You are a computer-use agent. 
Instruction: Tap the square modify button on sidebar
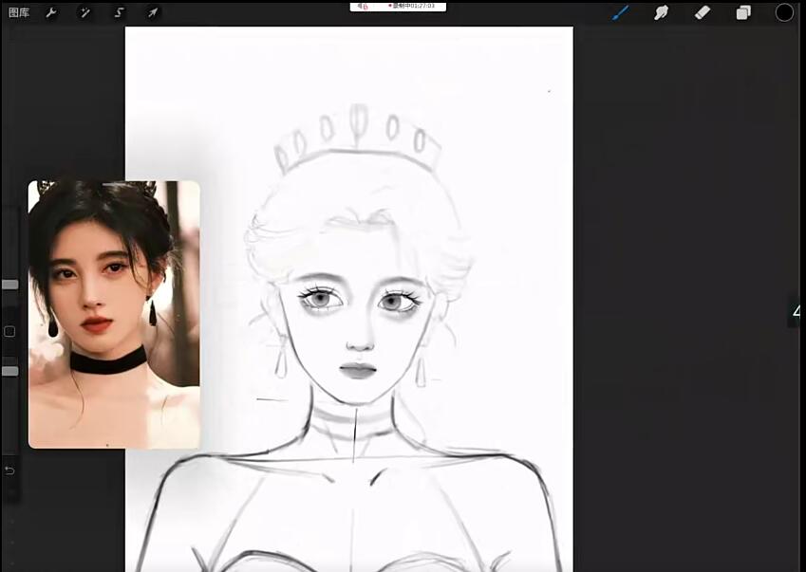coord(9,331)
